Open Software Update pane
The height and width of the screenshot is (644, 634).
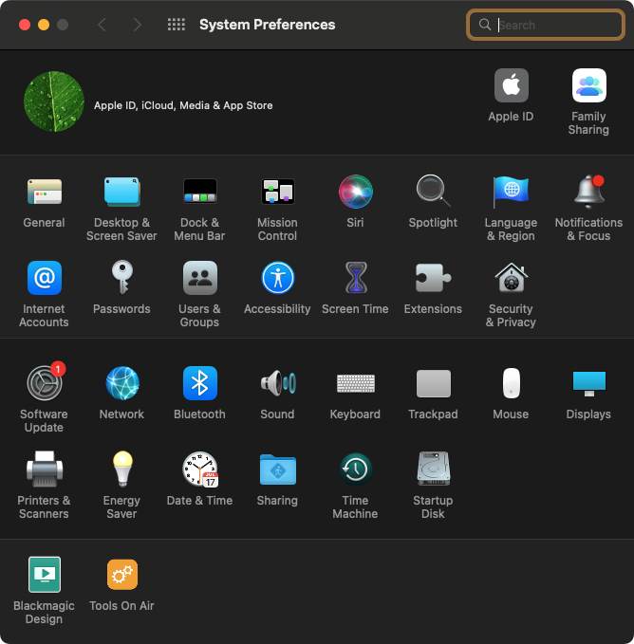pyautogui.click(x=45, y=383)
